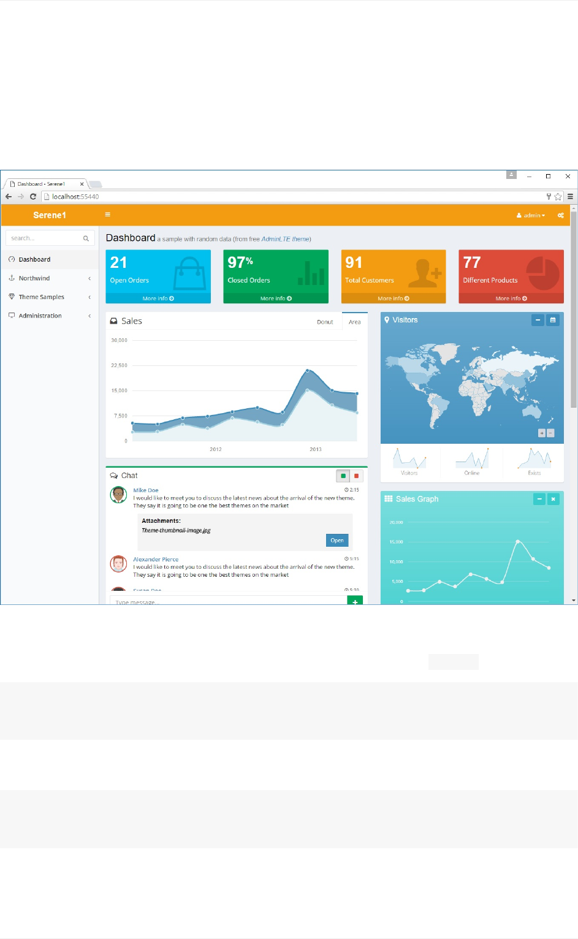Click the anchor icon beside Northwind
The height and width of the screenshot is (939, 578).
tap(12, 278)
